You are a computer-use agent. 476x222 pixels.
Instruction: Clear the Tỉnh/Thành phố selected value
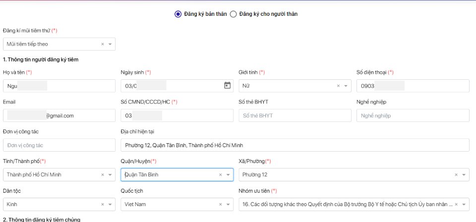tap(103, 174)
